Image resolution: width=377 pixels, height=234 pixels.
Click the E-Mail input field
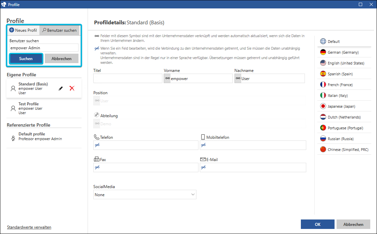pos(253,167)
